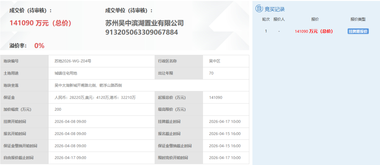
Task: Select the 竞买记录 heading
Action: (274, 9)
